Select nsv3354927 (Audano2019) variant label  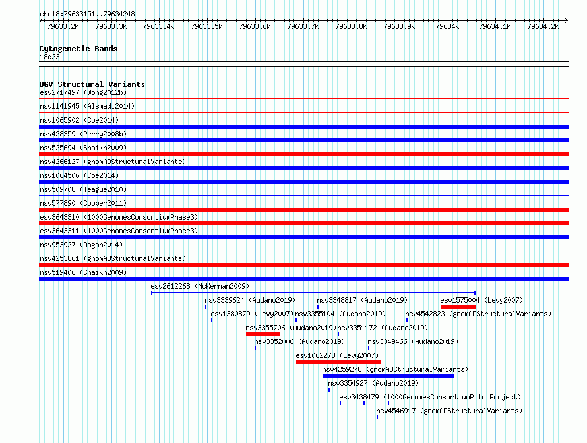click(x=373, y=383)
